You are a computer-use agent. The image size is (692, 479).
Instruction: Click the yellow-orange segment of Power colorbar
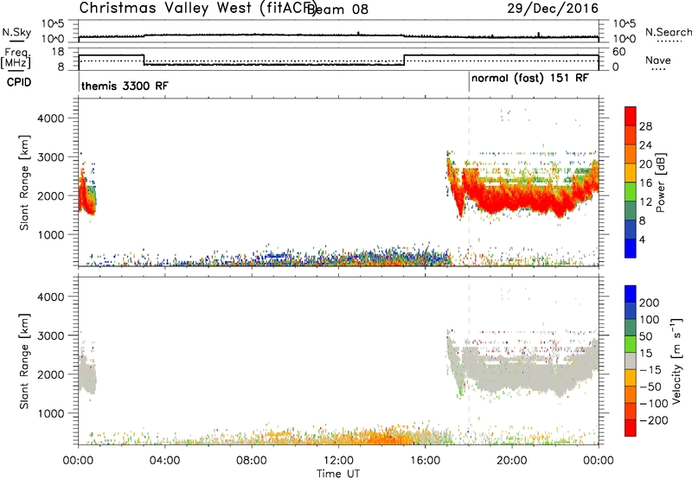631,173
